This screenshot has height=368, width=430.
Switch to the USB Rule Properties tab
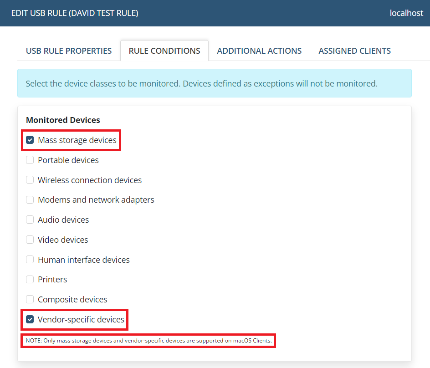[x=69, y=51]
